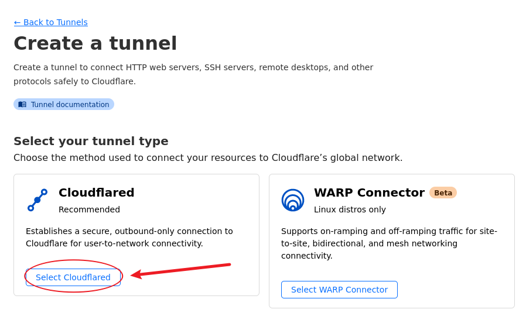Click the Cloudflared card title

(97, 193)
